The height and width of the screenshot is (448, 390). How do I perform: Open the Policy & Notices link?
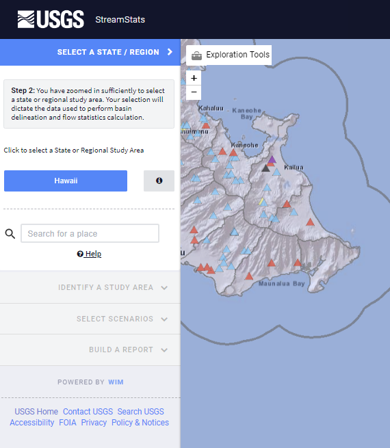(x=140, y=422)
